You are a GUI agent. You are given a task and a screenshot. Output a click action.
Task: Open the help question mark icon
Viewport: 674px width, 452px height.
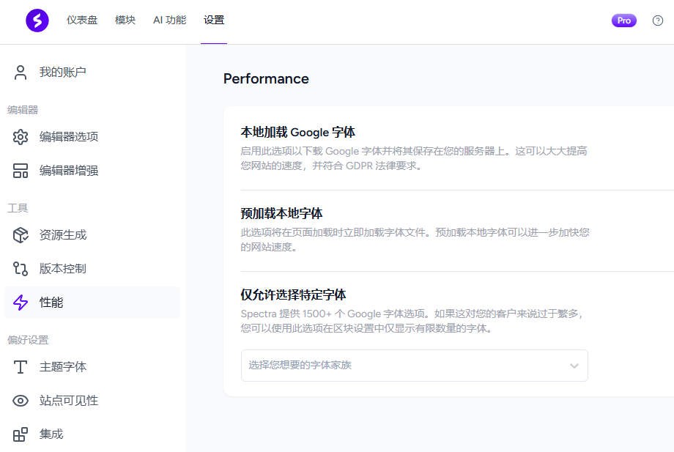click(657, 21)
